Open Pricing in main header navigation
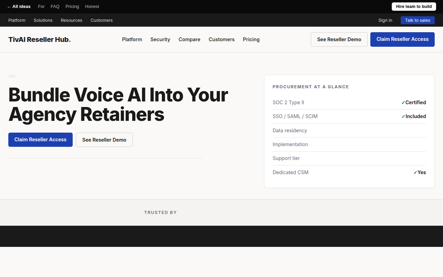Screen dimensions: 443x277 (251, 39)
